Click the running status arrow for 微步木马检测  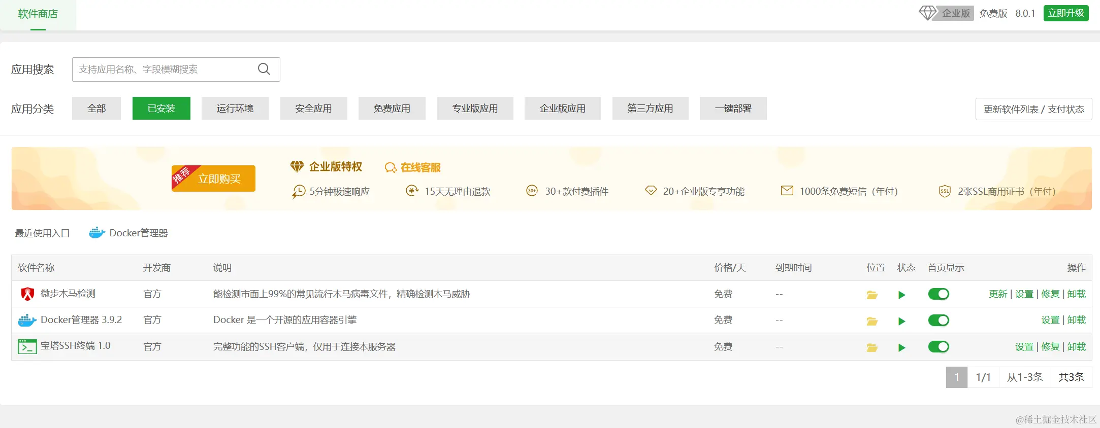[902, 295]
